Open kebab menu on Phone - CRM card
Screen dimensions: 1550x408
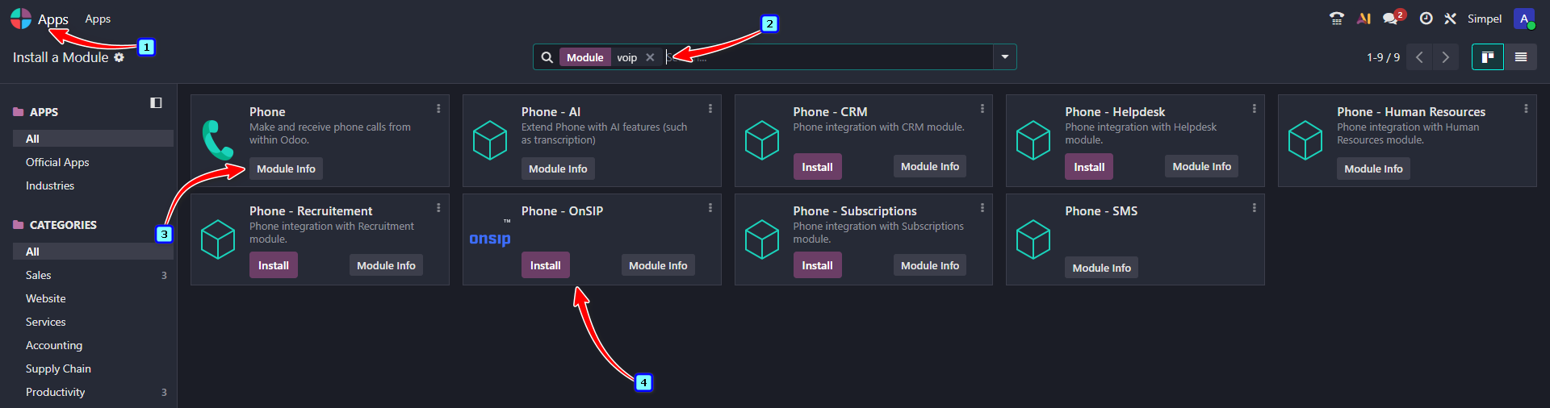(982, 109)
